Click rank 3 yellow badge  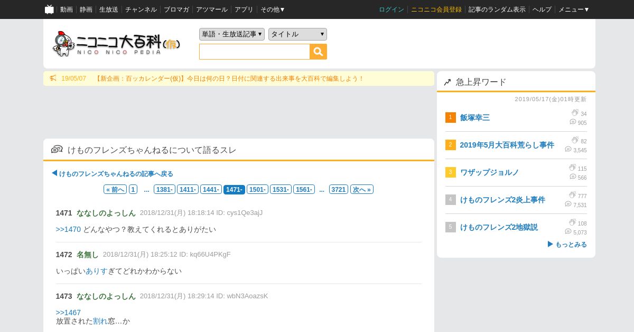click(450, 172)
